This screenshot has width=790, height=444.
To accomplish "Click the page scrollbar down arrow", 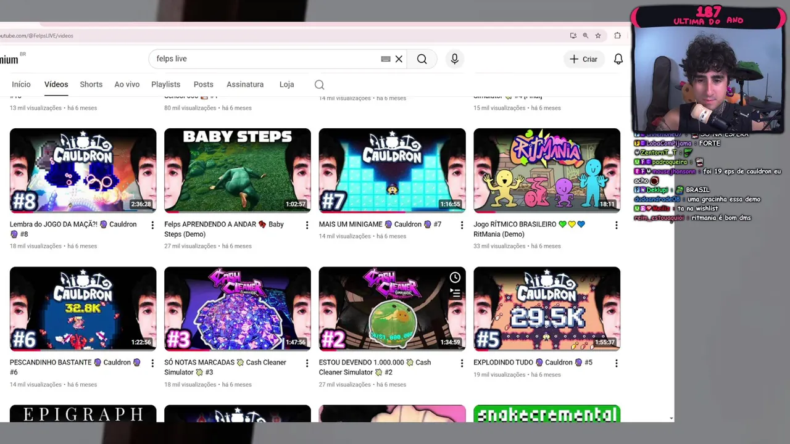I will pos(671,419).
